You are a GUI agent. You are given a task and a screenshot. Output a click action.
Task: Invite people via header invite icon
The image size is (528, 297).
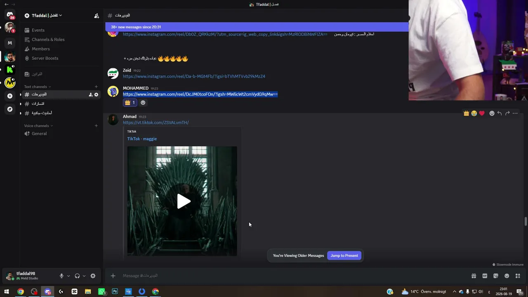point(97,16)
